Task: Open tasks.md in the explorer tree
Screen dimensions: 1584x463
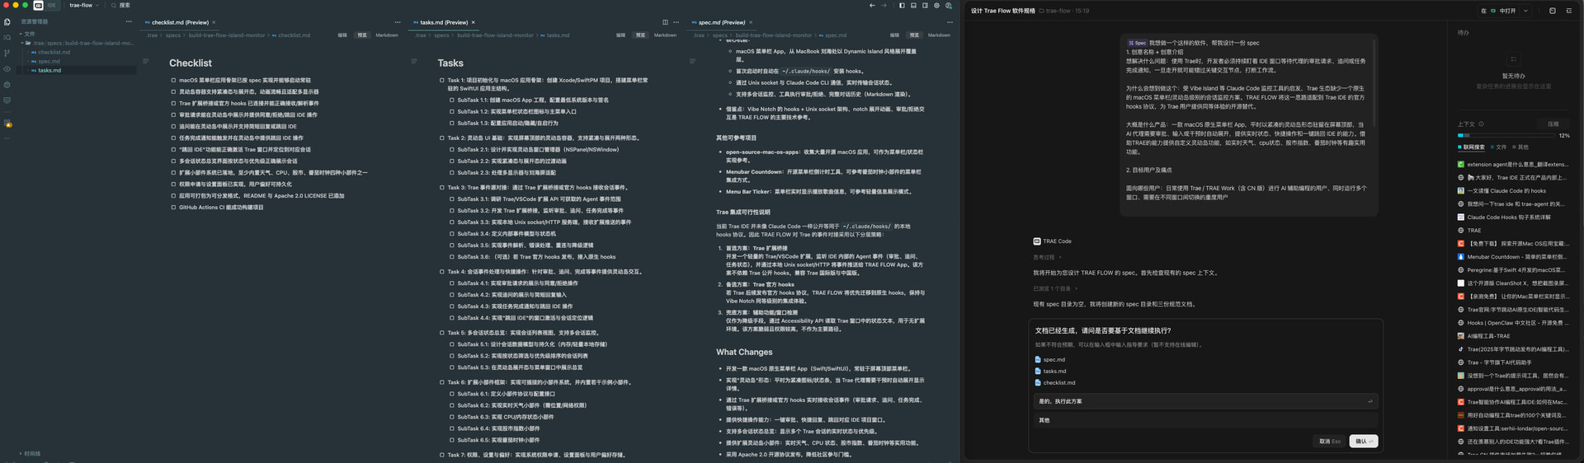Action: tap(49, 70)
